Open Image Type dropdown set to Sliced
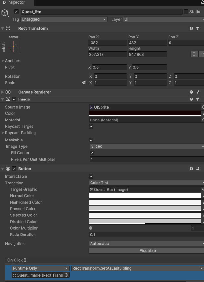 click(147, 146)
